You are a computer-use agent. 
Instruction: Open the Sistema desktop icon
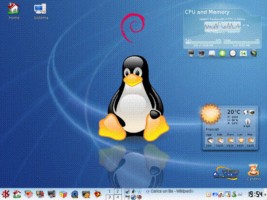41,12
